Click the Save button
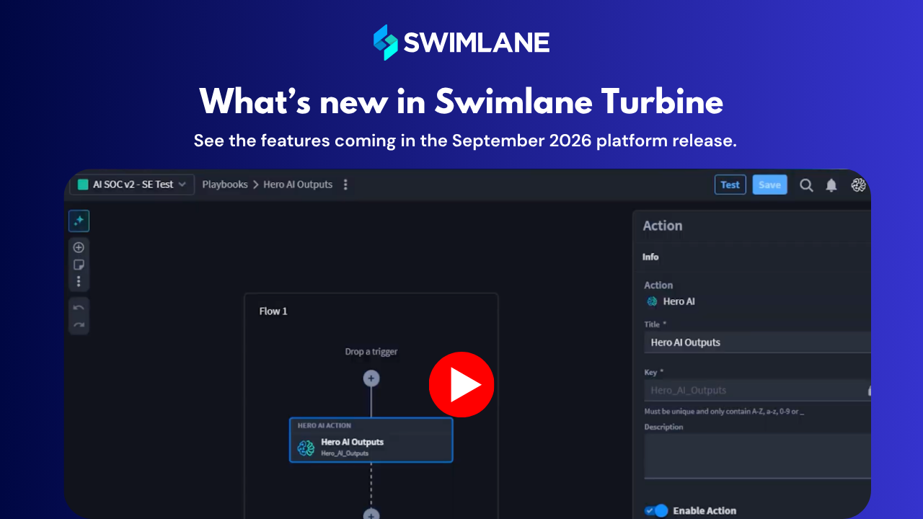 (x=769, y=185)
